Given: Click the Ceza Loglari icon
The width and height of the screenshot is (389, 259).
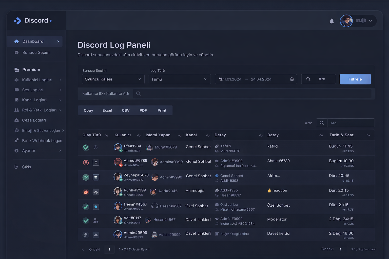Looking at the screenshot, I should (17, 120).
